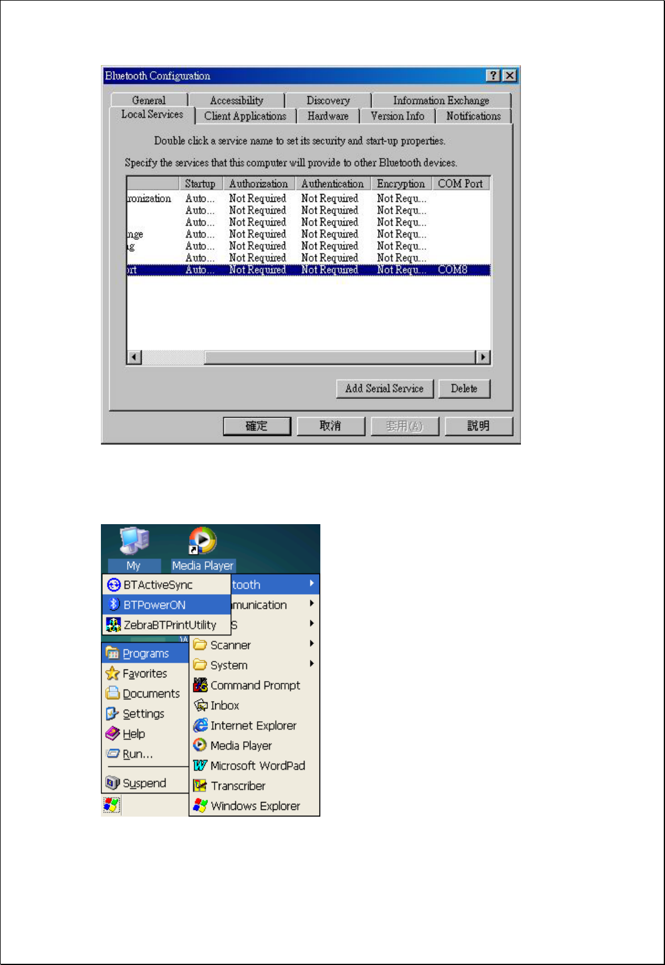
Task: Click the BTActiveSync icon in submenu
Action: 114,585
